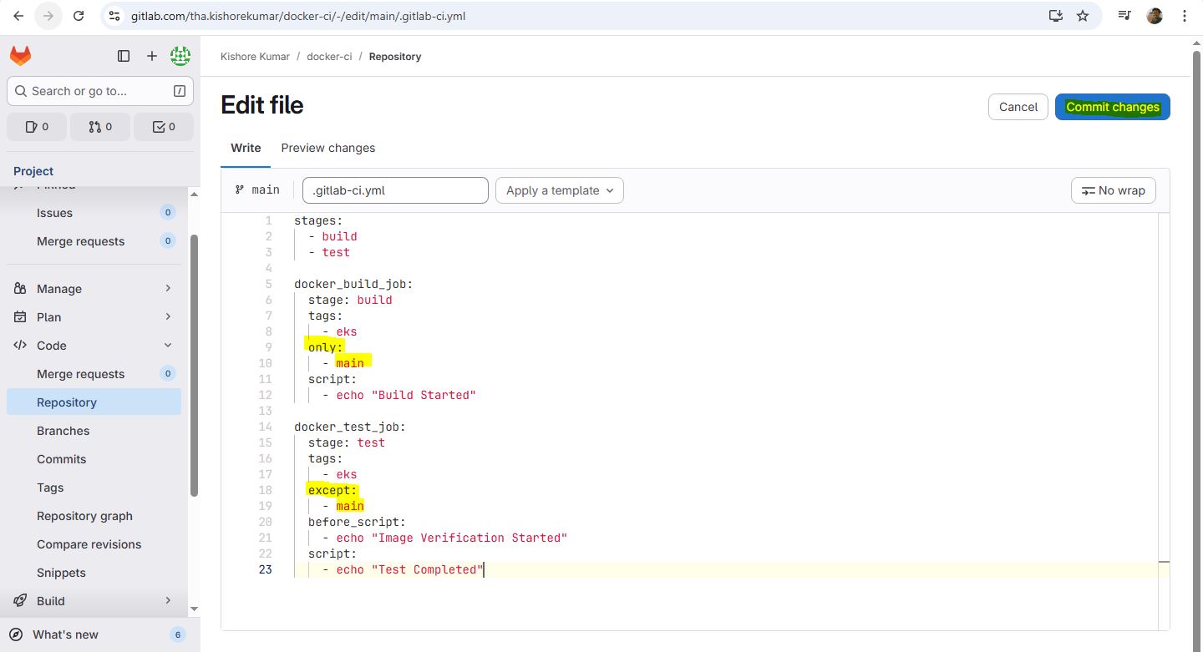Click the GitLab fox logo

(20, 56)
